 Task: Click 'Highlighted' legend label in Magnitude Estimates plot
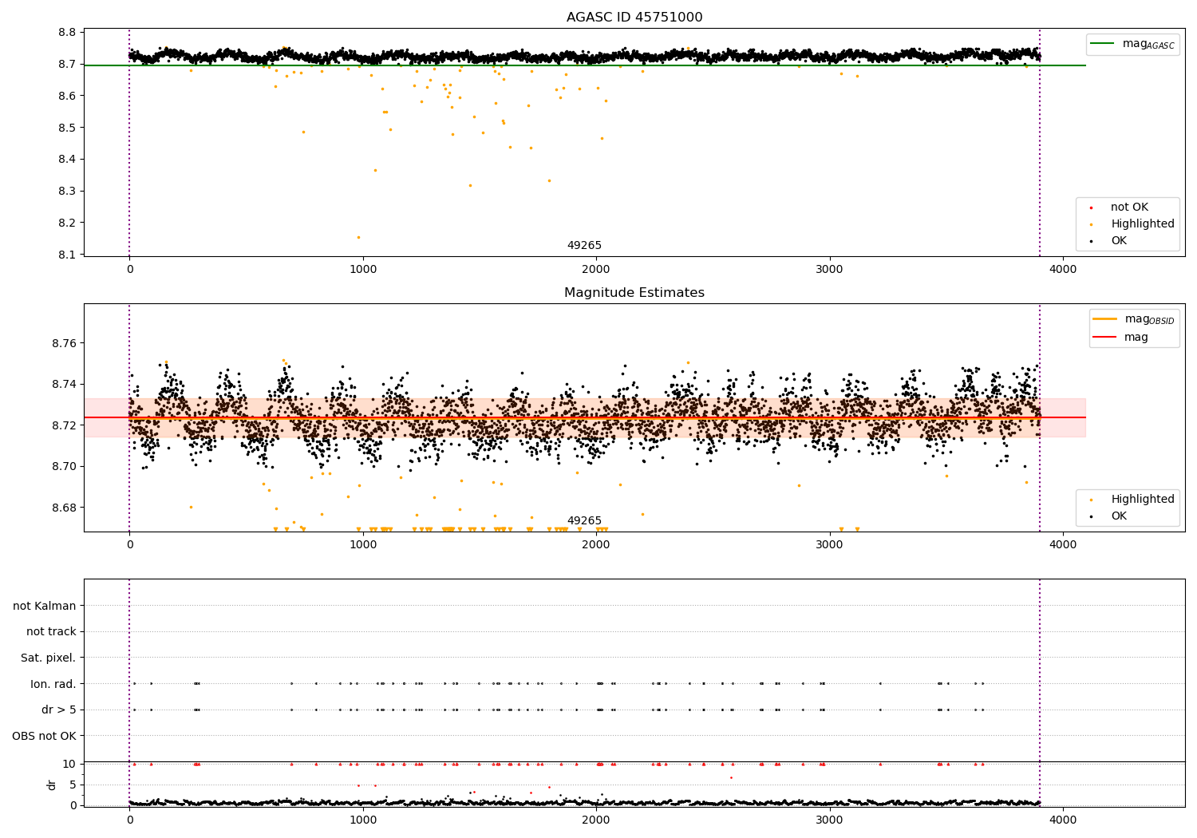(1143, 500)
